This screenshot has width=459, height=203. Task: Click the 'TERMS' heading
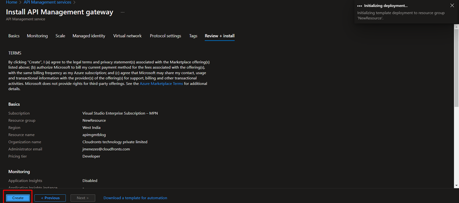[15, 53]
